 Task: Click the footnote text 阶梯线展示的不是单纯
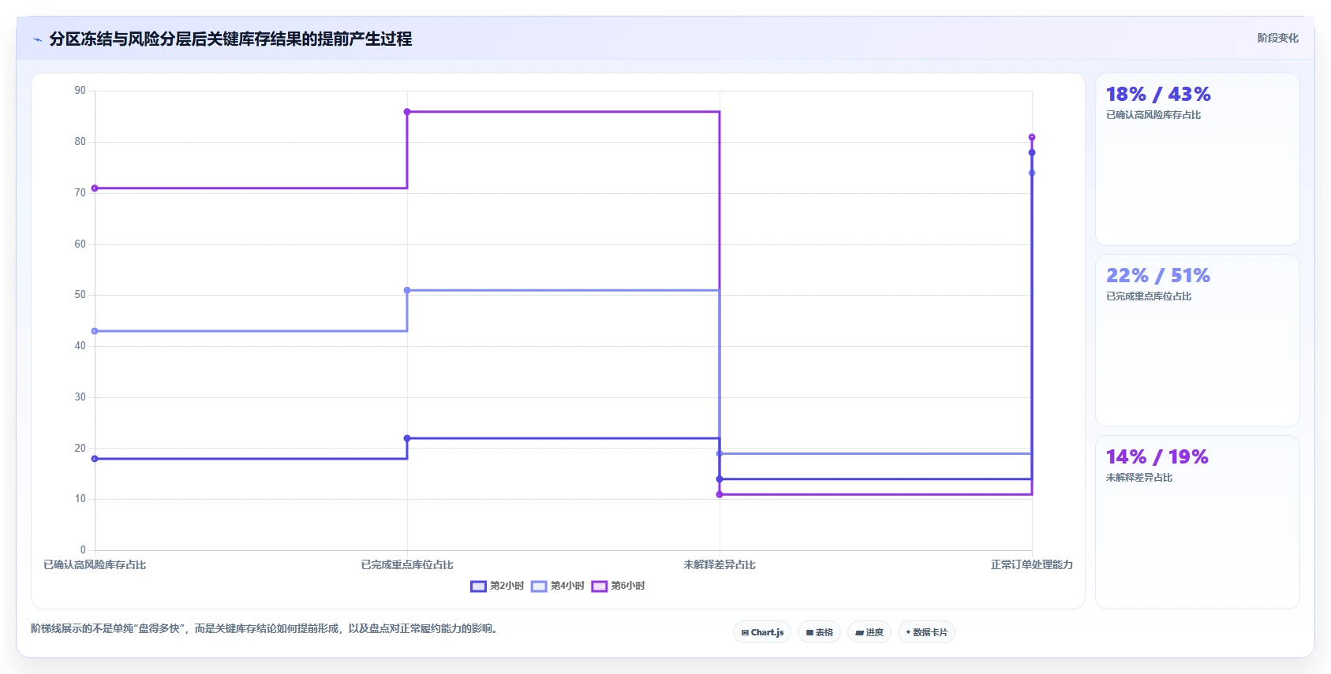pyautogui.click(x=264, y=629)
